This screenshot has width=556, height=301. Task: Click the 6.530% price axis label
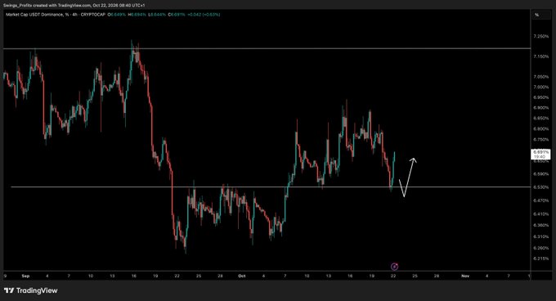(x=540, y=187)
